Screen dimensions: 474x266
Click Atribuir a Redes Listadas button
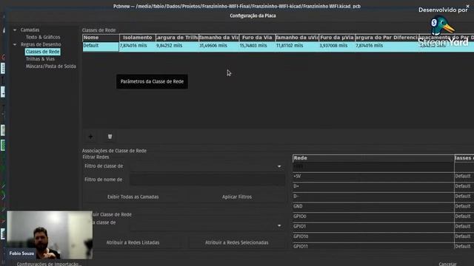tap(133, 242)
